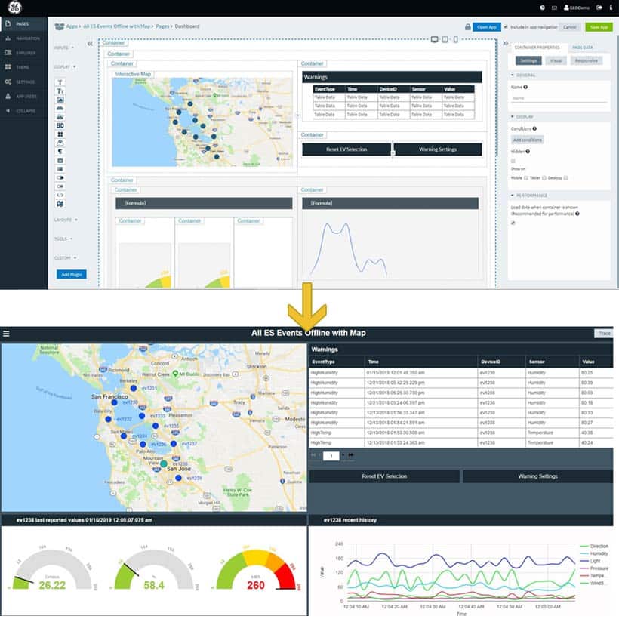The image size is (619, 619).
Task: Open the GEDDemo user menu
Action: (x=577, y=8)
